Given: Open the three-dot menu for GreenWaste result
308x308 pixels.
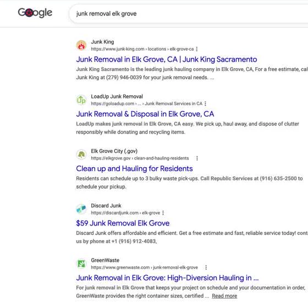Looking at the screenshot, I should click(x=206, y=267).
